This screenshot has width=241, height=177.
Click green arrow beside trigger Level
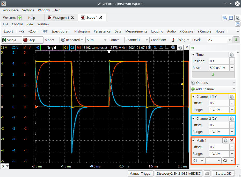[x=236, y=40]
